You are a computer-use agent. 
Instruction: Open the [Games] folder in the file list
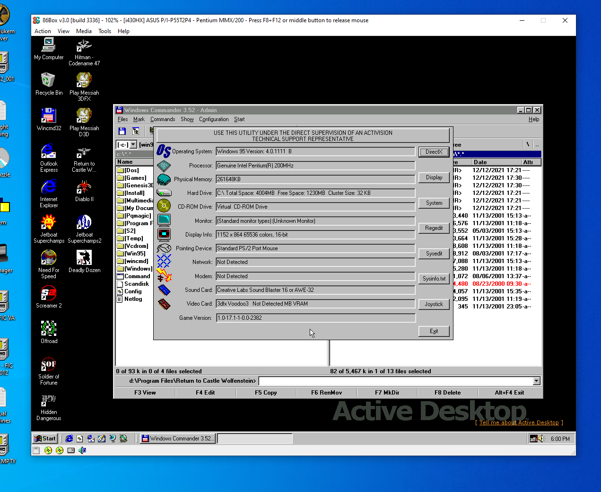(136, 177)
